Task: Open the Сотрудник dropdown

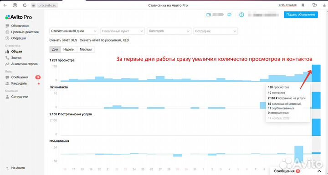Action: coord(215,31)
